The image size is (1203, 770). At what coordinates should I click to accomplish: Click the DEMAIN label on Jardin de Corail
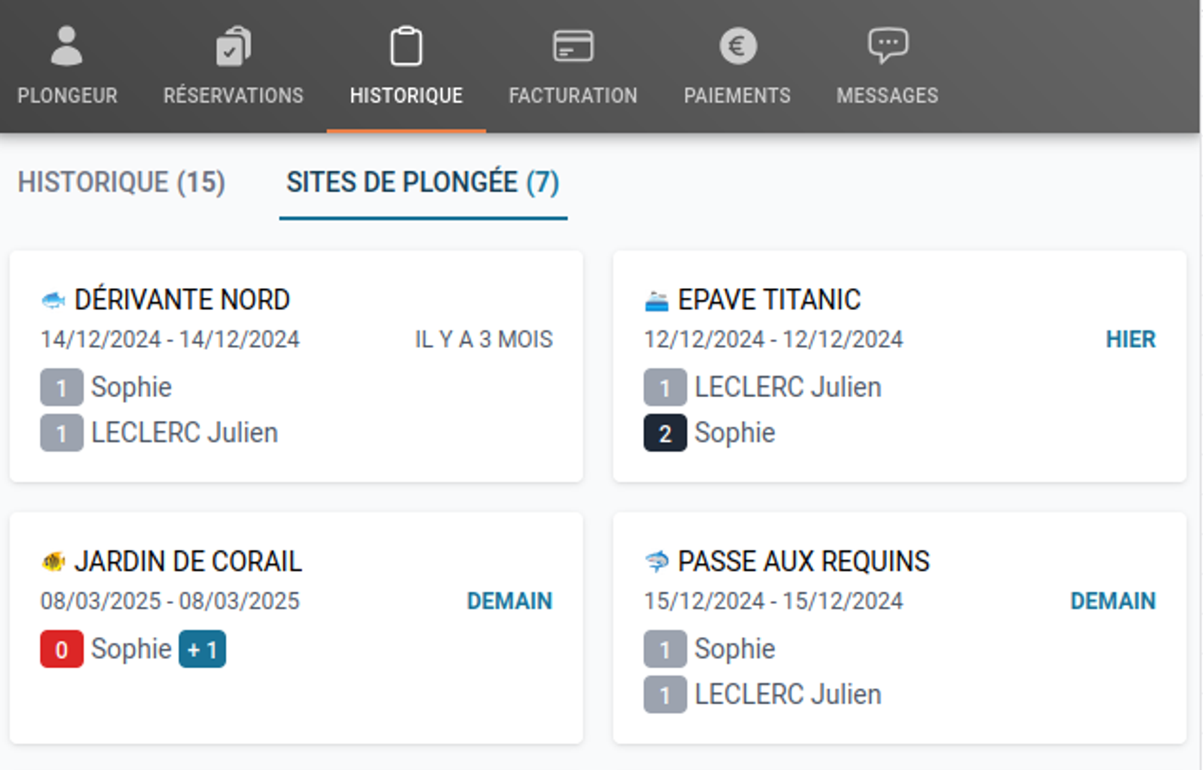coord(509,601)
